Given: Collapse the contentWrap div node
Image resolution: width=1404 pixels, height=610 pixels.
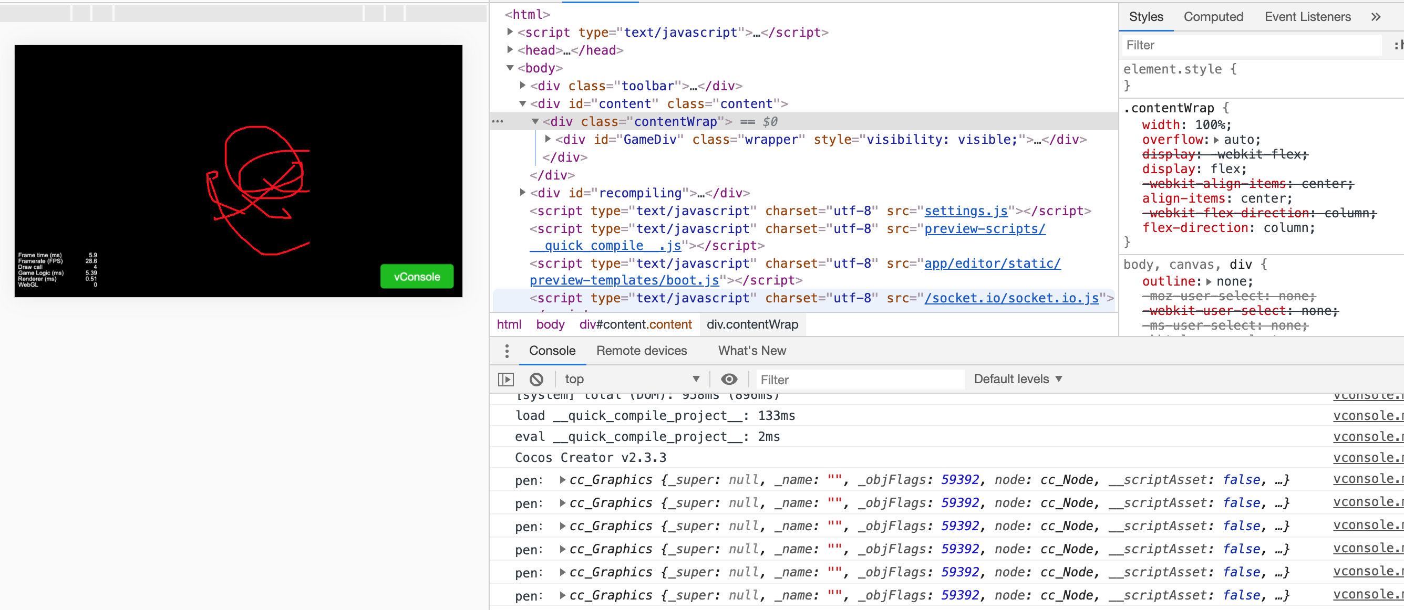Looking at the screenshot, I should pos(535,121).
